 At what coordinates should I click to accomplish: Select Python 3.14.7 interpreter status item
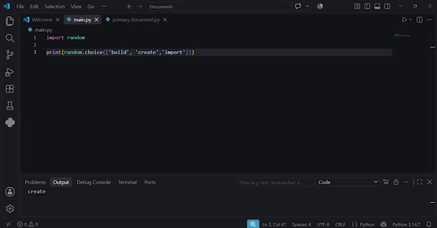click(x=406, y=224)
